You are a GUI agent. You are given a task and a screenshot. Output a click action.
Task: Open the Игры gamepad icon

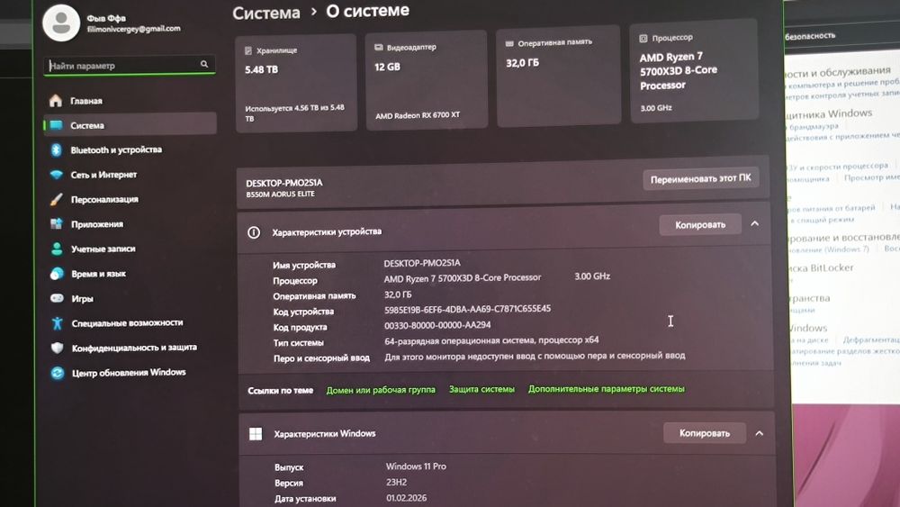click(57, 299)
